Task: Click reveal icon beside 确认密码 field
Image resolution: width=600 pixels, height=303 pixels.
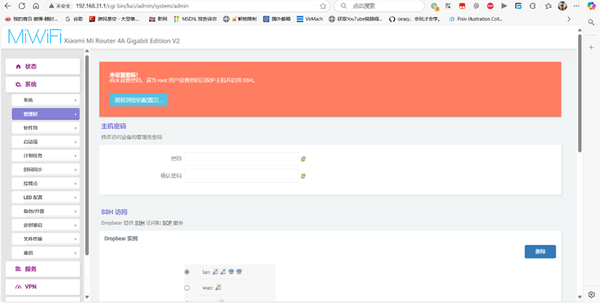Action: pos(303,176)
